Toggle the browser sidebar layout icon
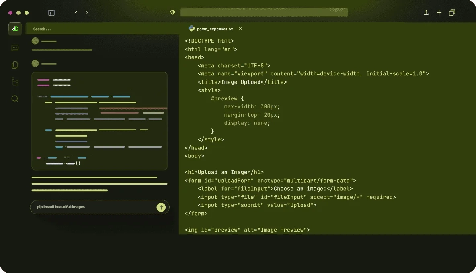Screen dimensions: 476x273 (x=51, y=13)
